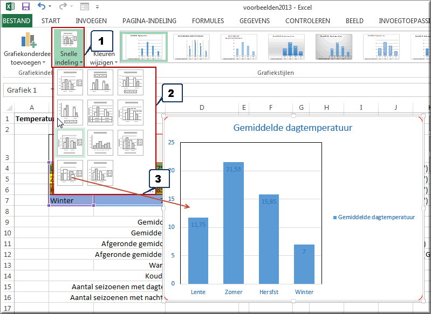Click the Redo arrow icon

point(63,7)
